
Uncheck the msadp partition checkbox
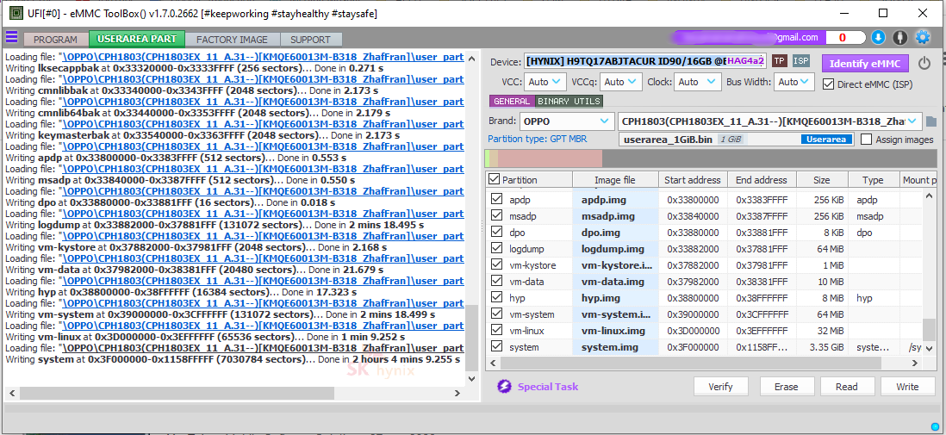pyautogui.click(x=496, y=215)
